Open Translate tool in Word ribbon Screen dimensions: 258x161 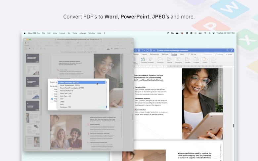[144, 60]
